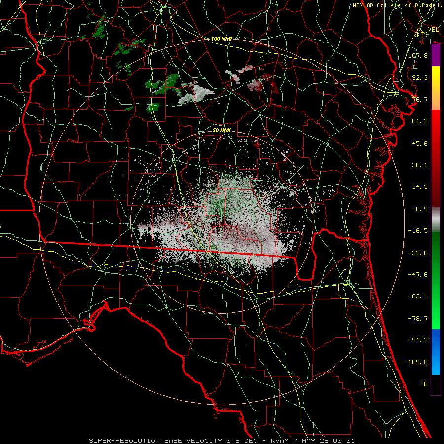Click the TH legend label
The width and height of the screenshot is (444, 444).
pyautogui.click(x=424, y=384)
